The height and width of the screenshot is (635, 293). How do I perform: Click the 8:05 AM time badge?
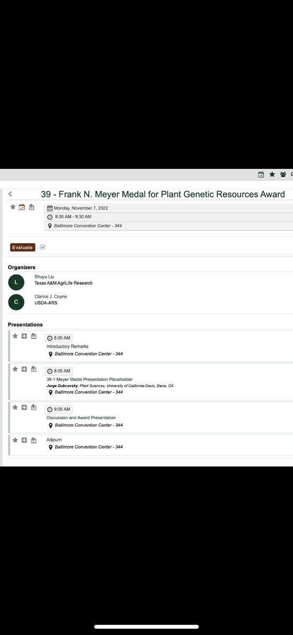[x=59, y=371]
